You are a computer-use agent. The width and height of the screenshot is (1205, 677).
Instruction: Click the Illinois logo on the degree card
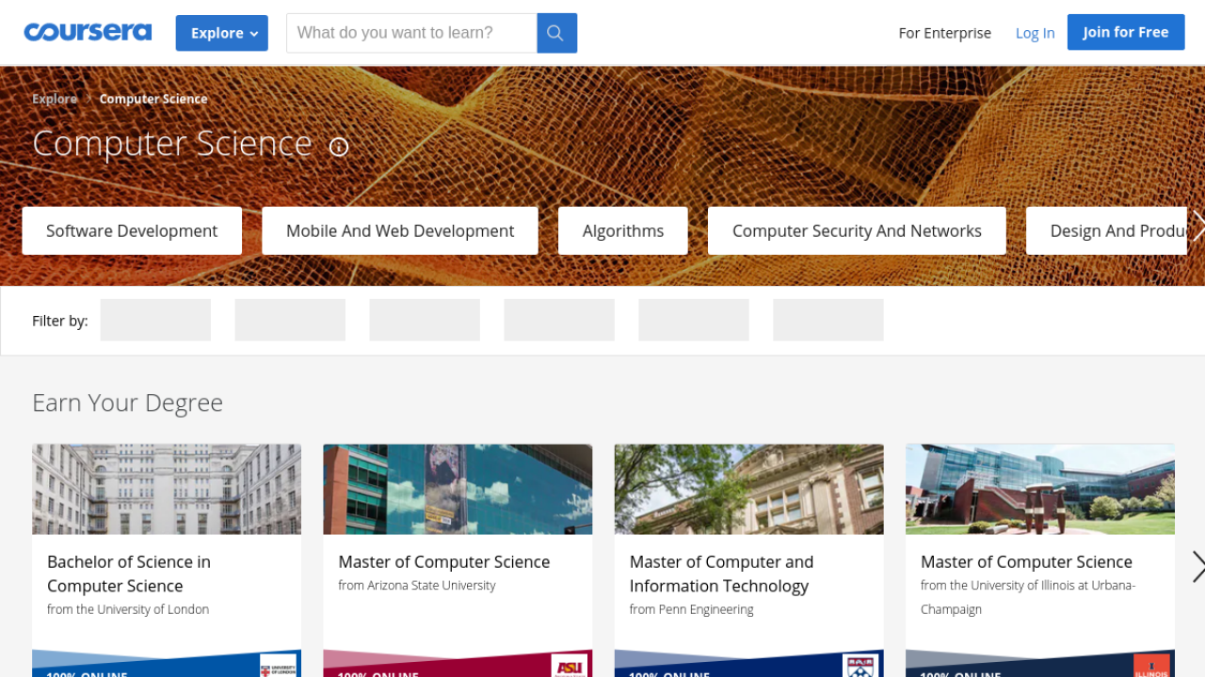click(x=1151, y=666)
